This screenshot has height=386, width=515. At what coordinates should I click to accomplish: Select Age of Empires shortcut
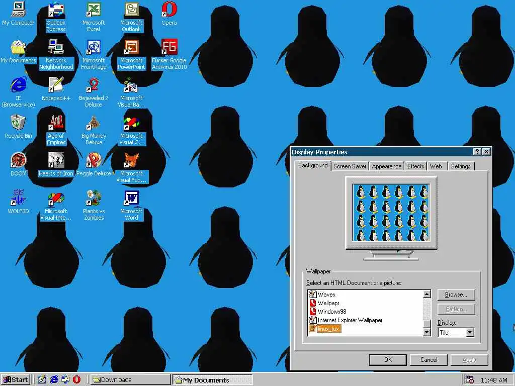click(56, 130)
